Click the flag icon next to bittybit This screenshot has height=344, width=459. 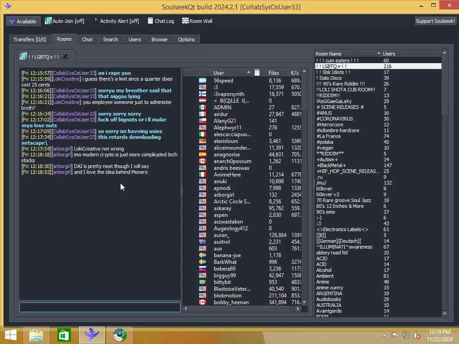click(x=203, y=282)
